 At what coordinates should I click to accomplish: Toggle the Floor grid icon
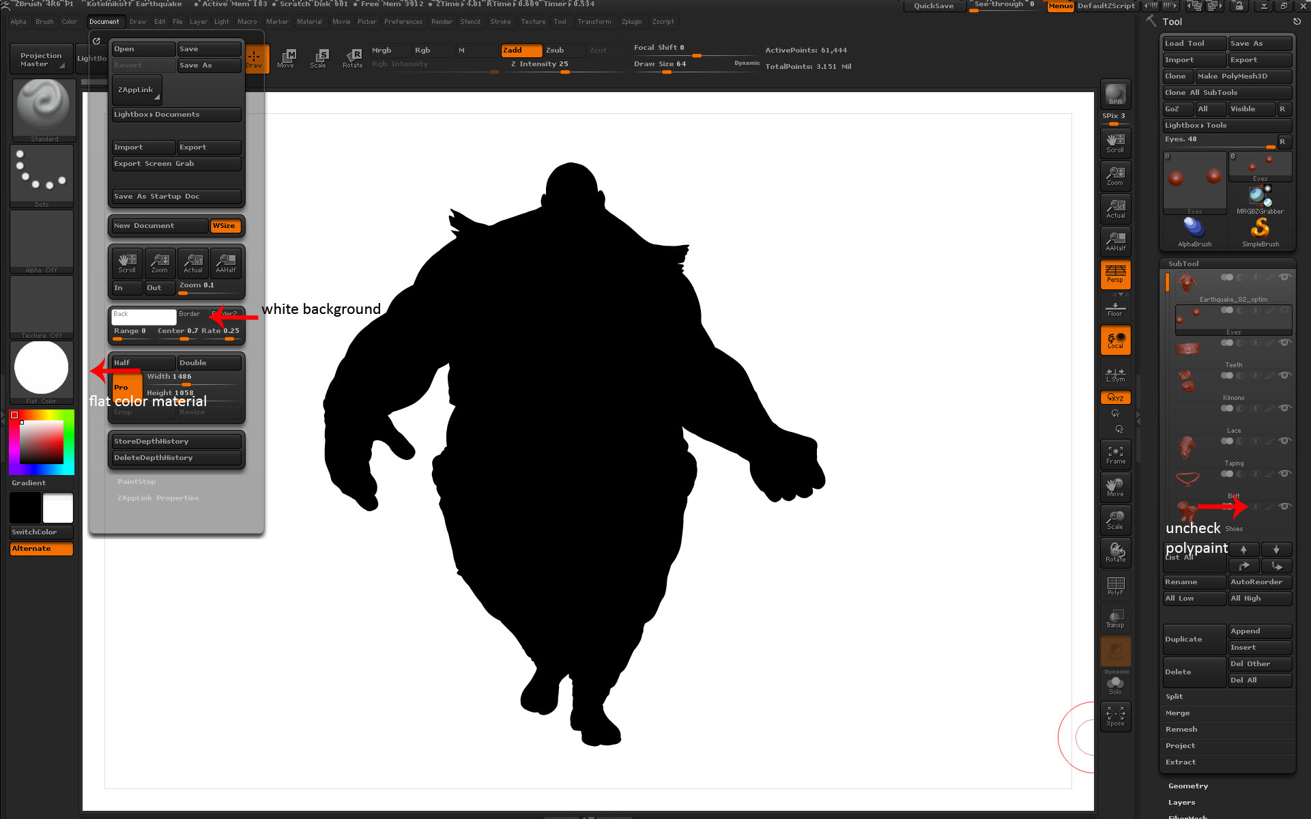pyautogui.click(x=1115, y=309)
